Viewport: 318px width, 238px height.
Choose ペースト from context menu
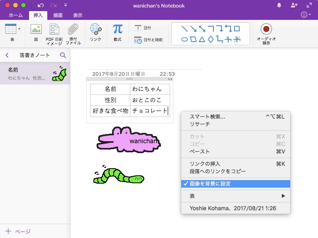(236, 152)
